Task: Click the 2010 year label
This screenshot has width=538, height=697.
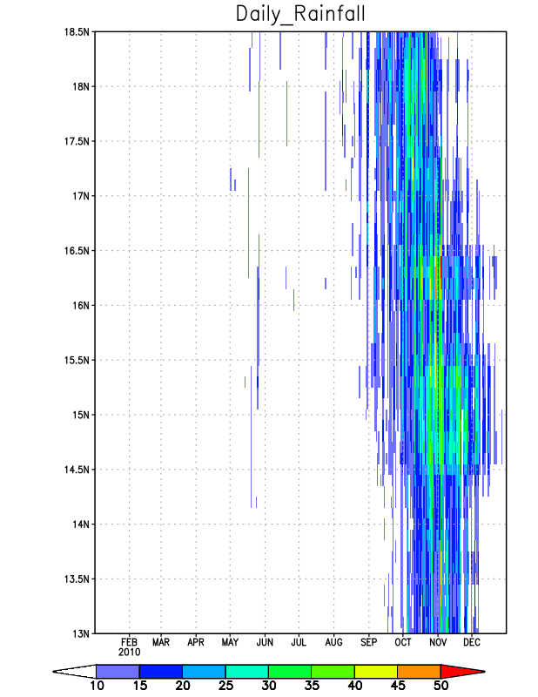Action: point(130,653)
